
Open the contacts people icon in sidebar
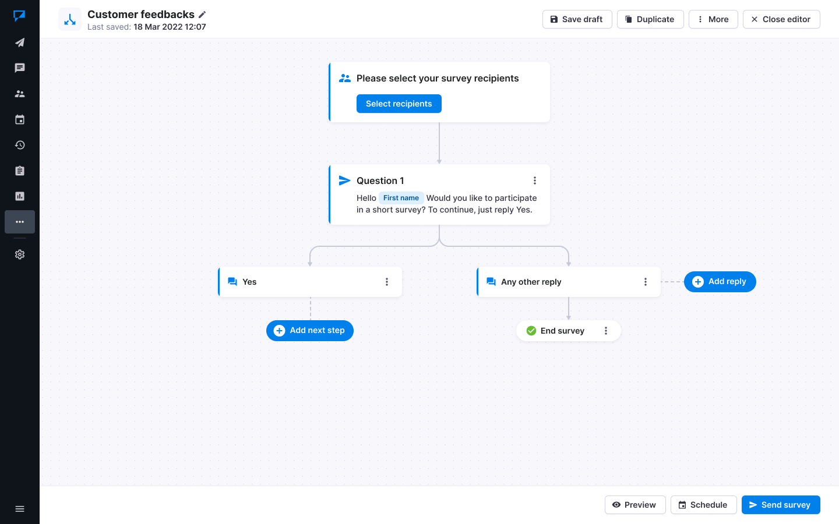pos(20,93)
